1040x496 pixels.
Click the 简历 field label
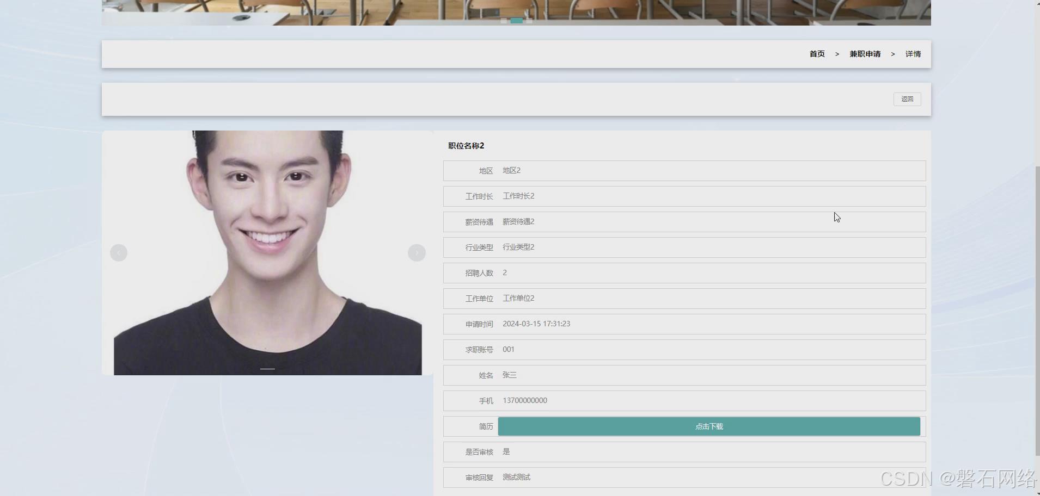click(x=486, y=427)
